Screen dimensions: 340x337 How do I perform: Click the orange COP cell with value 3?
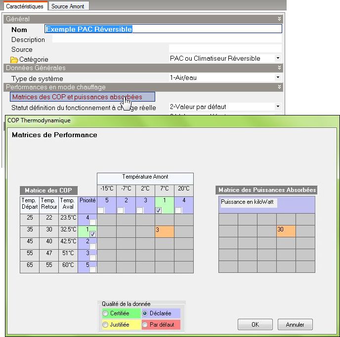tap(165, 231)
